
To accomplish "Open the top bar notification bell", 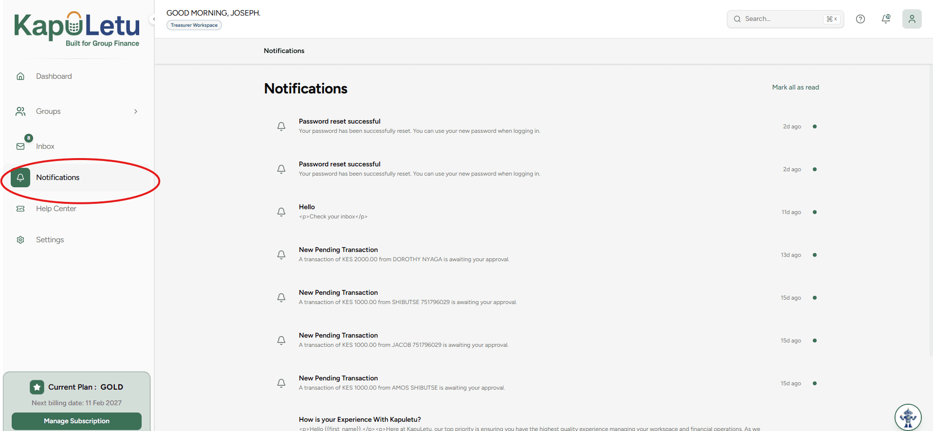I will (x=886, y=19).
